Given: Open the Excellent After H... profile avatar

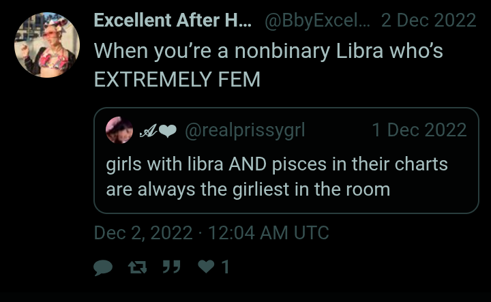Looking at the screenshot, I should (x=47, y=45).
